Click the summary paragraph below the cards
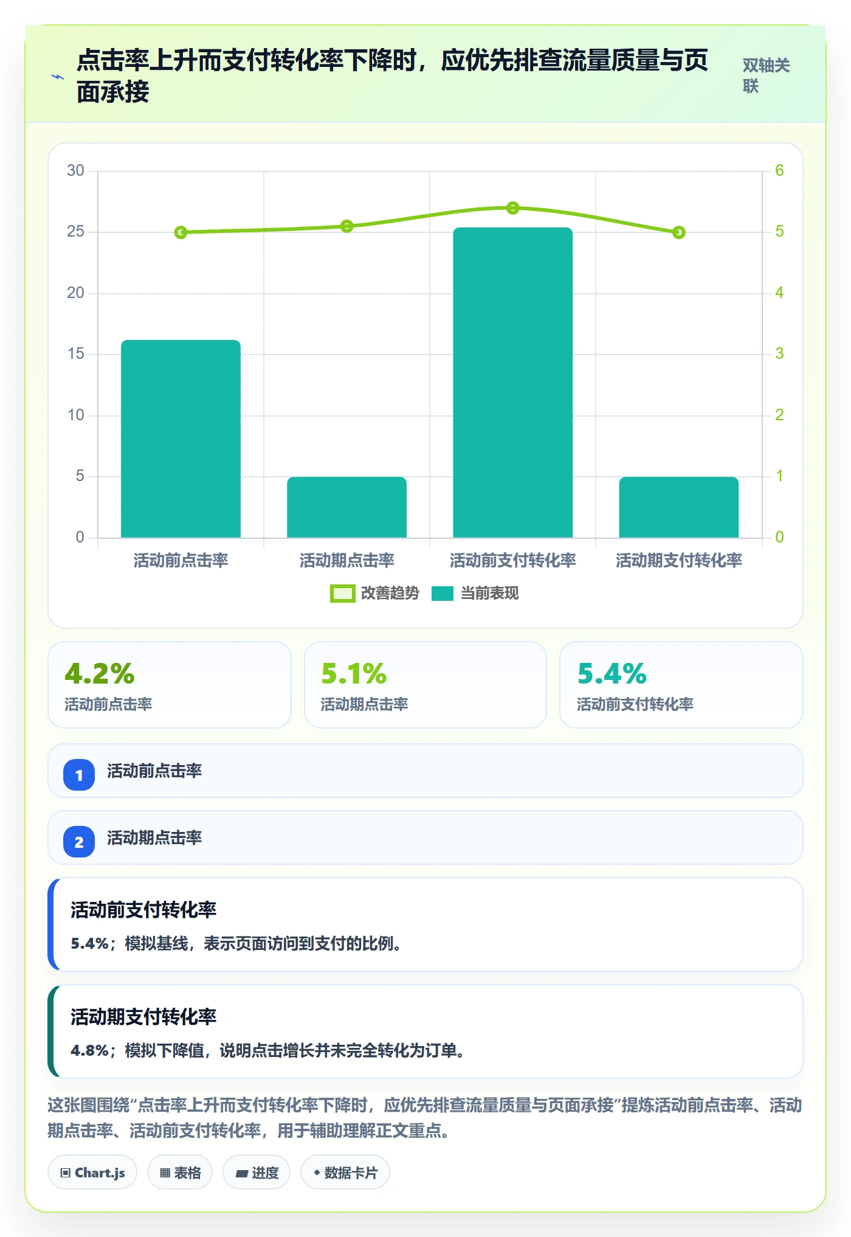Image resolution: width=851 pixels, height=1237 pixels. 425,1118
